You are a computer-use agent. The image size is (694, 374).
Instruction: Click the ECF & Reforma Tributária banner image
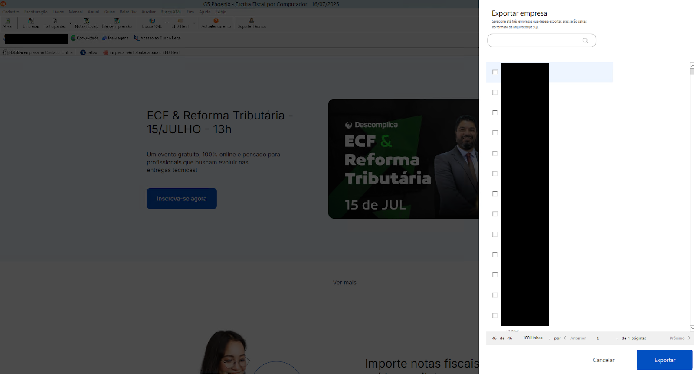click(403, 159)
